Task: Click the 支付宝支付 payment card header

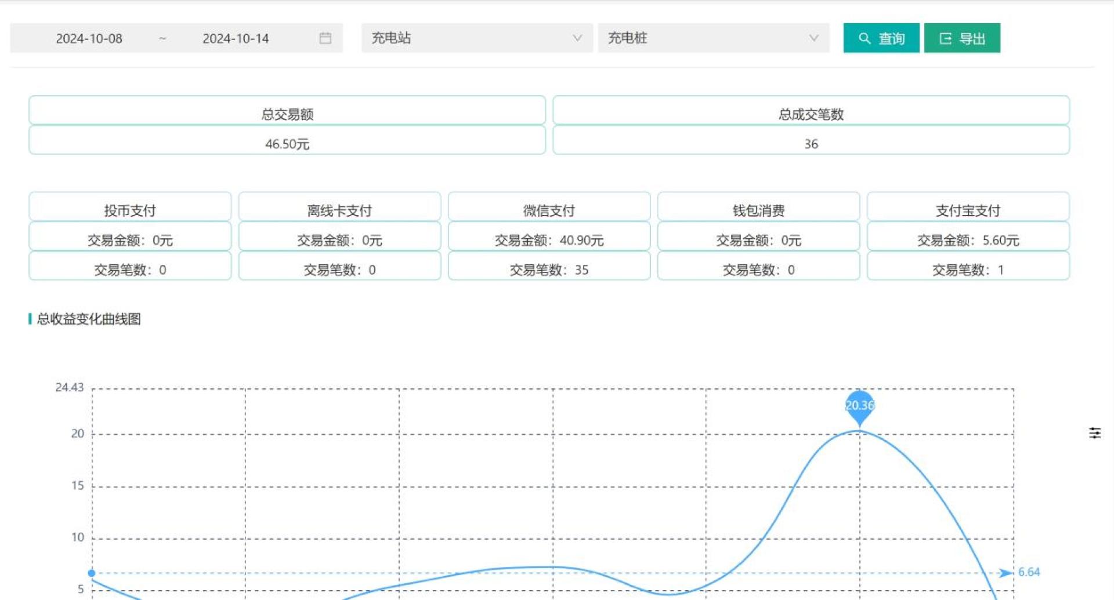Action: point(967,210)
